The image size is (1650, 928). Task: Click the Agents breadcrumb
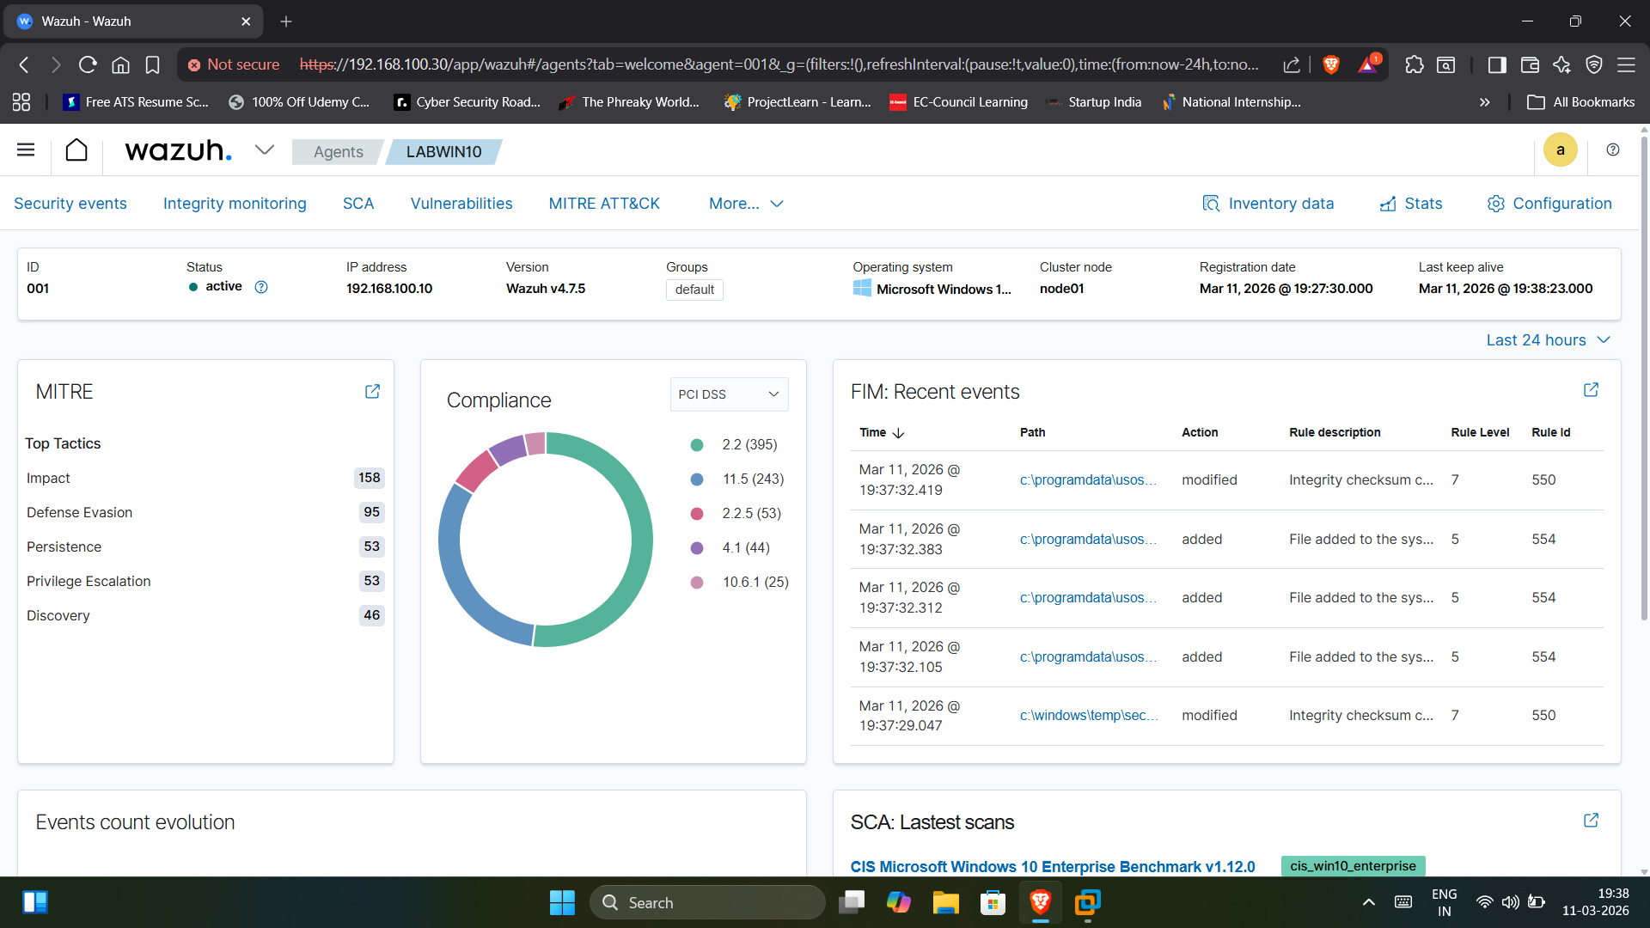(338, 152)
